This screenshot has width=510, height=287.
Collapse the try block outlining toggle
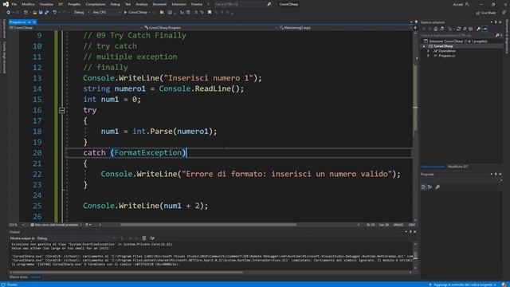pos(62,110)
